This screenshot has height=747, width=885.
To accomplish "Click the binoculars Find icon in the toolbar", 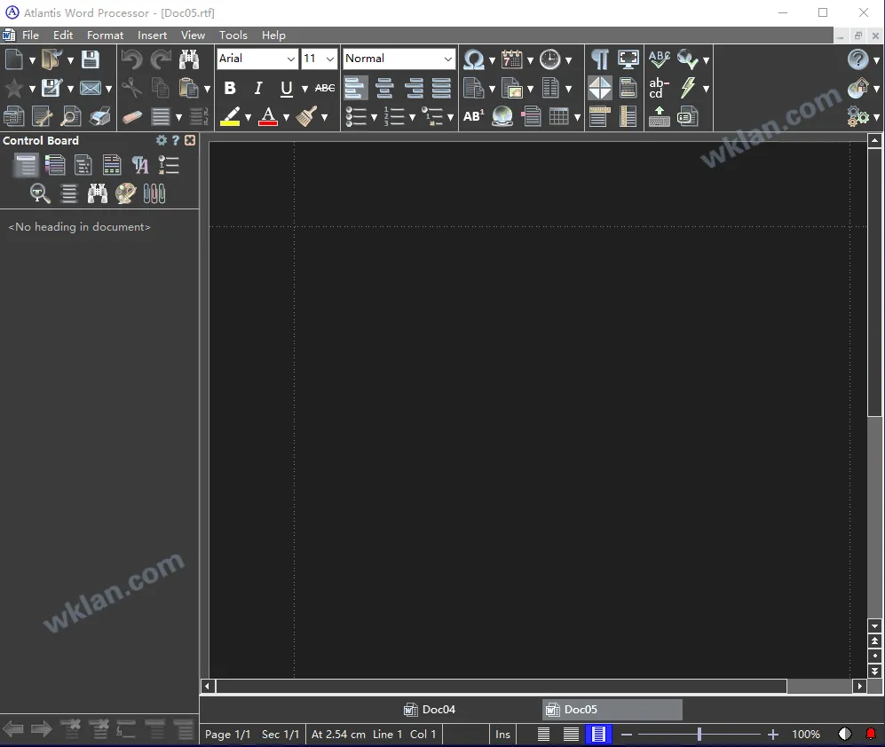I will 189,59.
